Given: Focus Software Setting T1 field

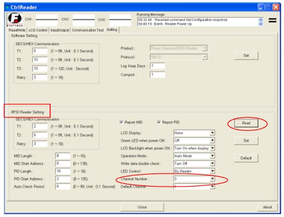Looking at the screenshot, I should pyautogui.click(x=40, y=51).
